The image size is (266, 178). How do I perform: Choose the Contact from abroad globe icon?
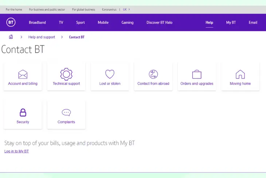[x=153, y=74]
